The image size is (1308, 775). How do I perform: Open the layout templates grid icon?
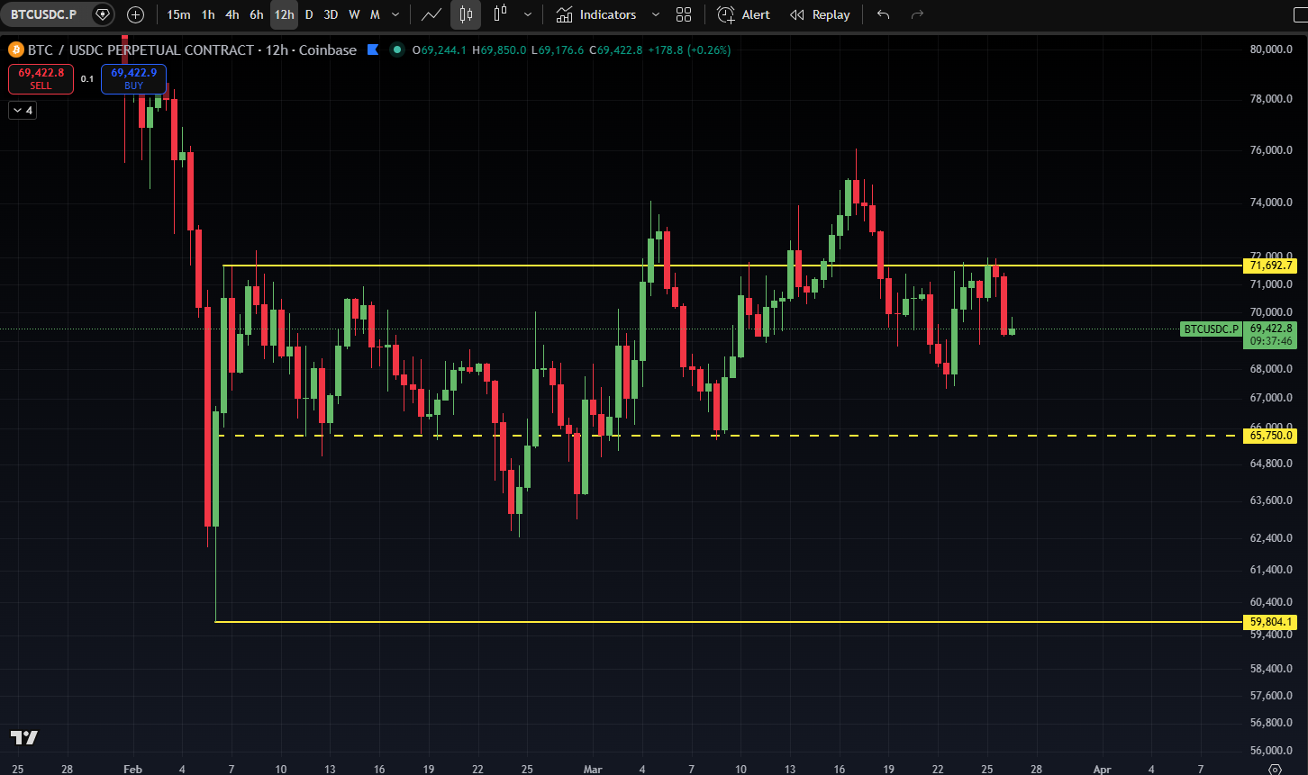[x=684, y=14]
